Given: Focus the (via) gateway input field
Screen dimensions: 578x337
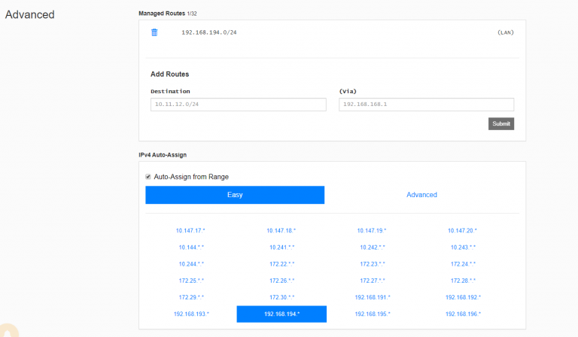Looking at the screenshot, I should pyautogui.click(x=426, y=105).
